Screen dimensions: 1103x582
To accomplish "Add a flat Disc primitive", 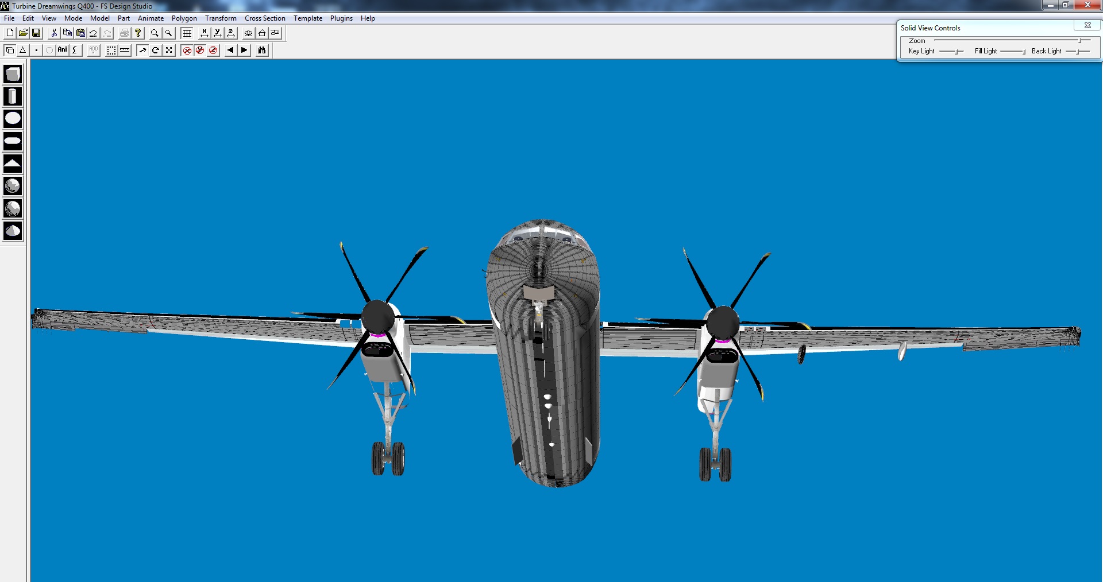I will tap(13, 119).
